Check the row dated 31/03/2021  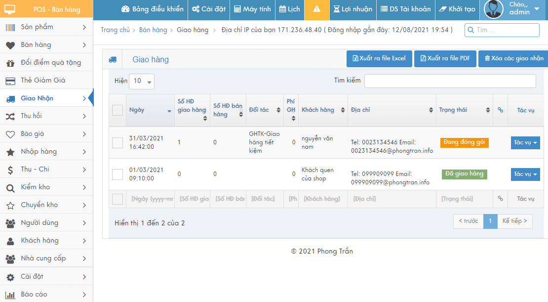(x=117, y=143)
